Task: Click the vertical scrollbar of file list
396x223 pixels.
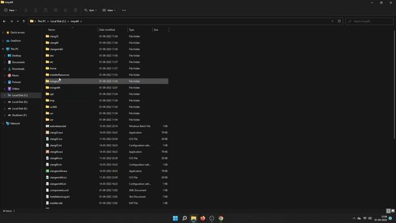Action: click(394, 84)
